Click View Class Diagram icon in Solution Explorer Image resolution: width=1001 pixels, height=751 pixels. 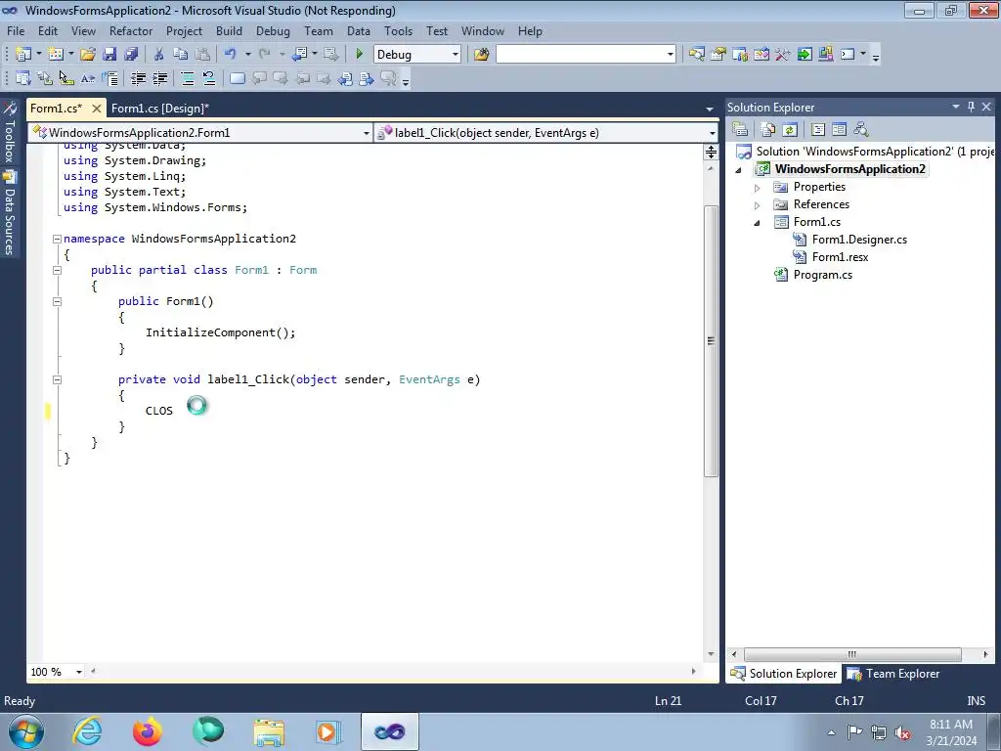860,130
